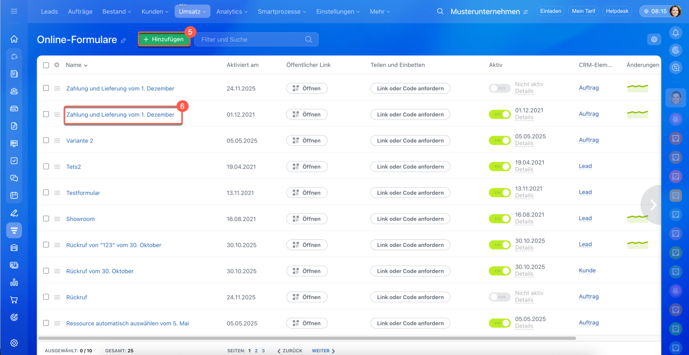Image resolution: width=689 pixels, height=355 pixels.
Task: Click the column settings gear in table header
Action: 57,65
